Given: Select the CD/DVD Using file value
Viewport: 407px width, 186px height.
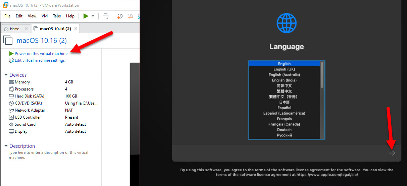Looking at the screenshot, I should 82,103.
